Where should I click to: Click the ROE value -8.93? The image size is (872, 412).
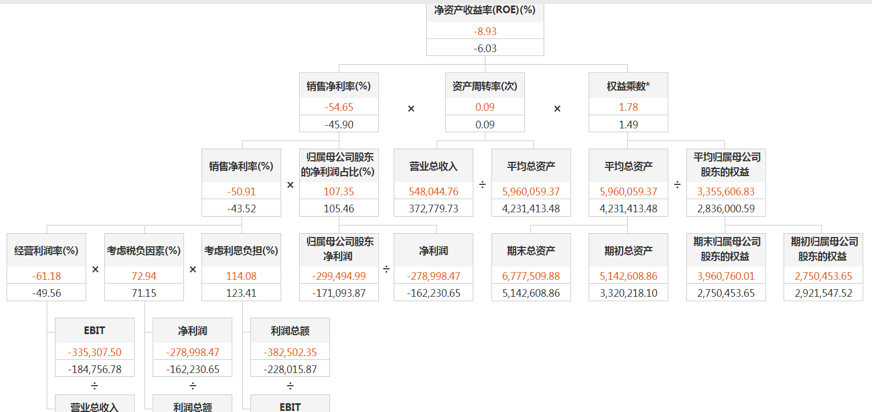tap(485, 31)
